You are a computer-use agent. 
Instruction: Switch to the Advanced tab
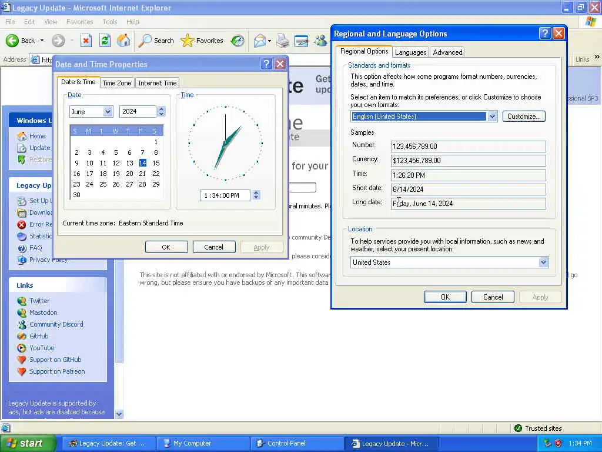[447, 52]
